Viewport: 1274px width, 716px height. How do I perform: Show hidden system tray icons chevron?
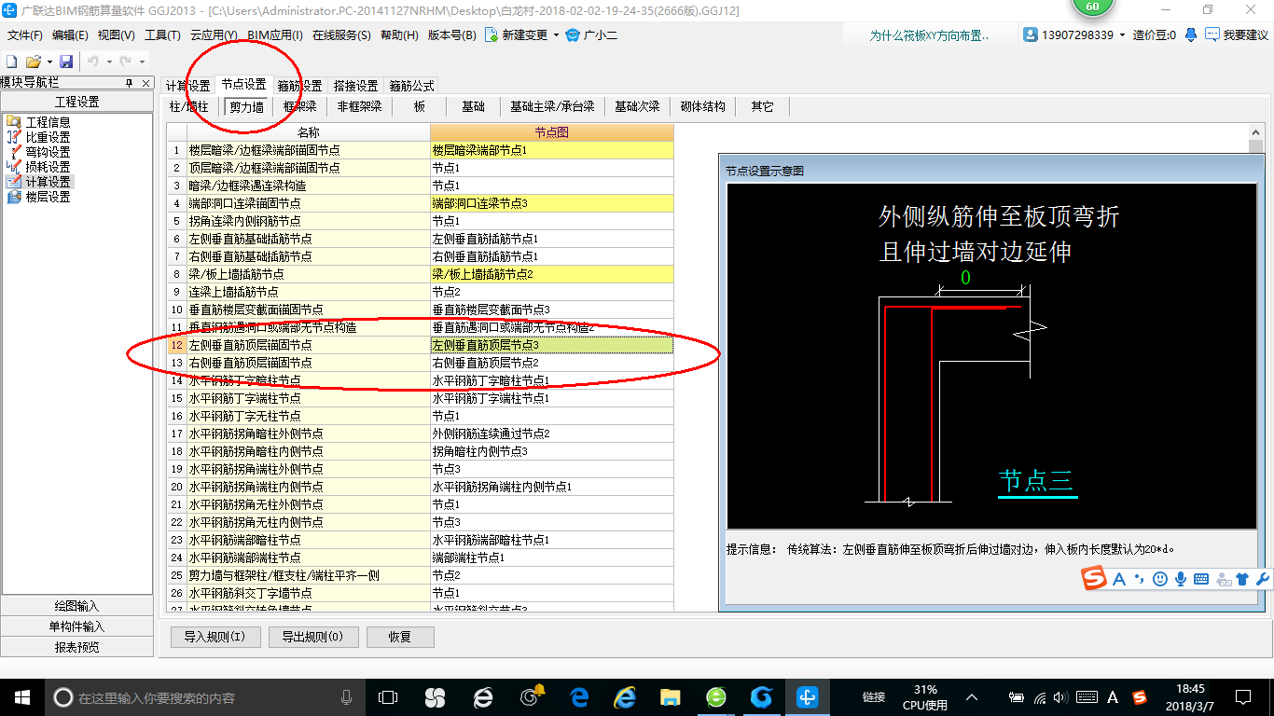coord(971,697)
